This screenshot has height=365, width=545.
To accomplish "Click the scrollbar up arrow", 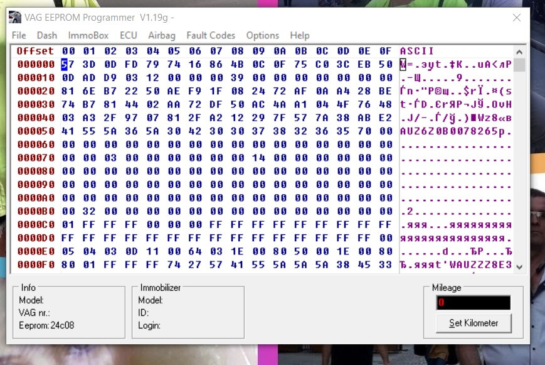I will pyautogui.click(x=519, y=52).
